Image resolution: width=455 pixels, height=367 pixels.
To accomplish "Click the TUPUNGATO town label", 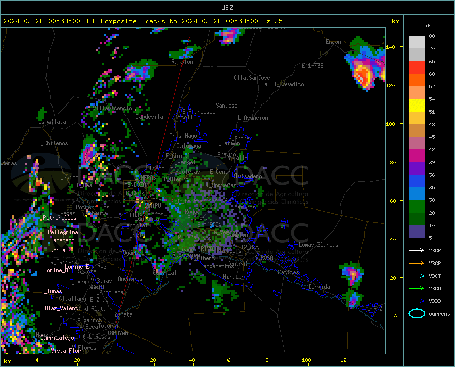I will pos(90,287).
